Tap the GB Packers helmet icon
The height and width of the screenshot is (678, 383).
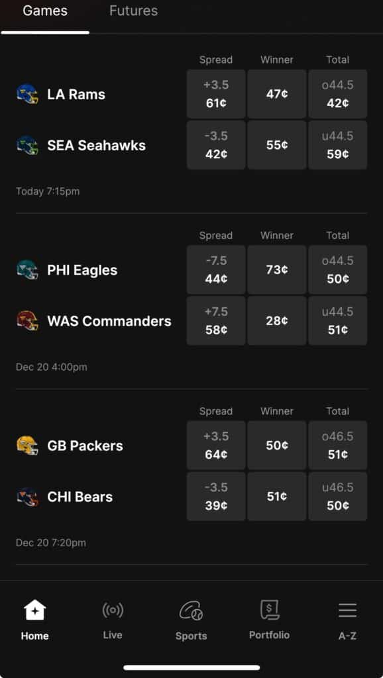pos(29,445)
